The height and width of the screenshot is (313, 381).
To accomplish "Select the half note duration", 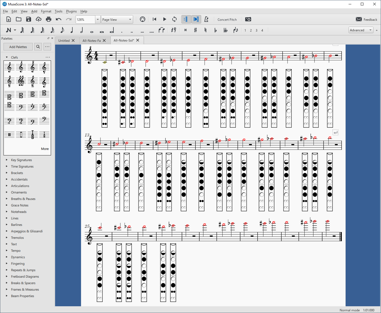I will point(82,30).
